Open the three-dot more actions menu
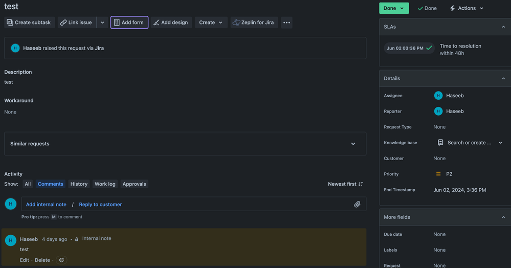Viewport: 511px width, 268px height. 286,23
